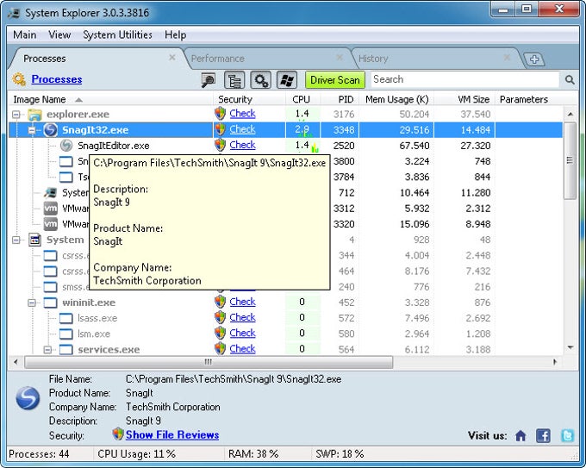
Task: Open the Twitter icon link
Action: 567,435
